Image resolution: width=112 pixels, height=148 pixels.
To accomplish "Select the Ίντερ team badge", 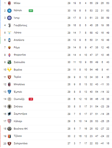I will pos(9,18).
